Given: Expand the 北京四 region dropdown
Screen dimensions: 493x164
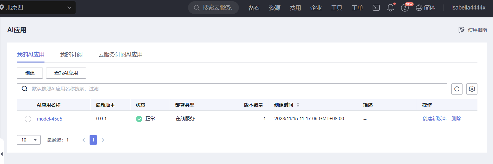Looking at the screenshot, I should click(69, 8).
